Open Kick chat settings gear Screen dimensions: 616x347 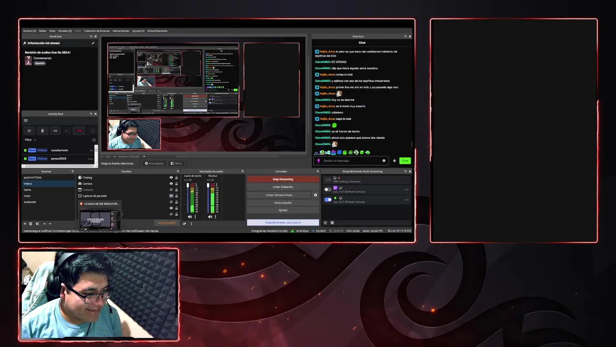coord(395,160)
